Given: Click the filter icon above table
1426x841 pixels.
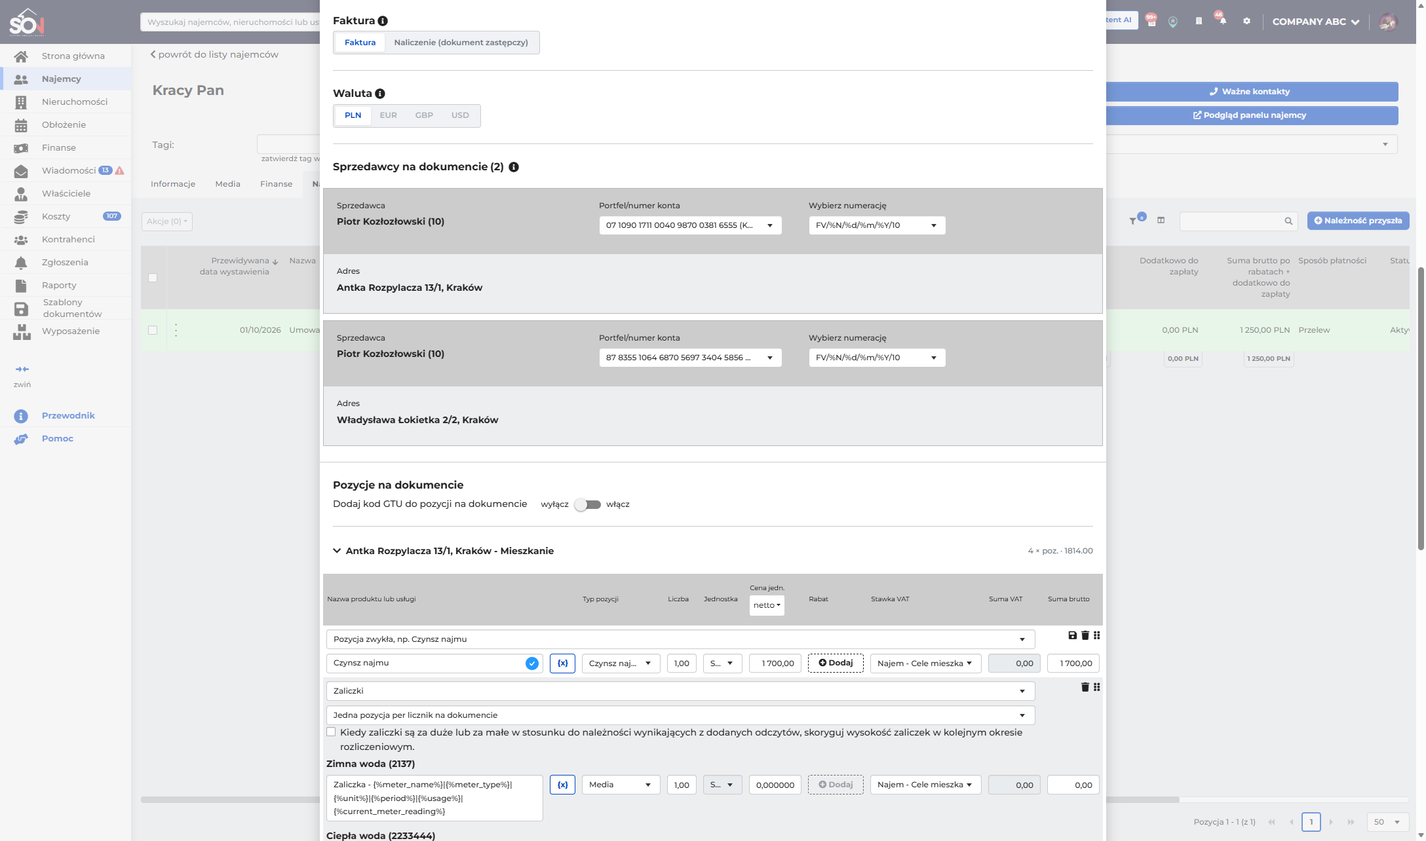Looking at the screenshot, I should click(1132, 221).
